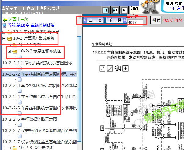
Task: Click the computer icon beside 当前:第10章
Action: coord(4,26)
